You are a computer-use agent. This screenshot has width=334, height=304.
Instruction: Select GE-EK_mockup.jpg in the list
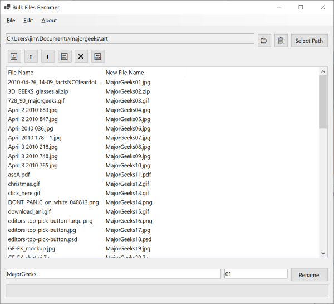pos(32,249)
